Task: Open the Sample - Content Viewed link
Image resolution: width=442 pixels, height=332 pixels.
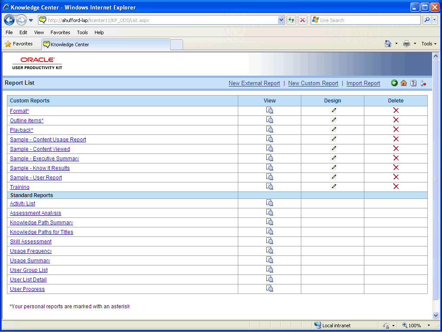Action: [40, 149]
